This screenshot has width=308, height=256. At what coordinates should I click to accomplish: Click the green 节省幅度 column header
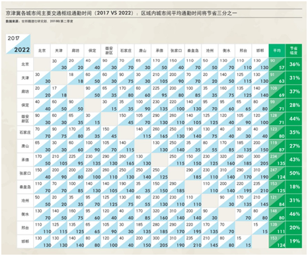click(293, 50)
